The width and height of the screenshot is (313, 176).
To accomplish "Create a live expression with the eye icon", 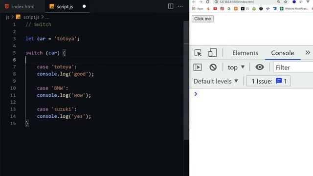I will (x=260, y=67).
